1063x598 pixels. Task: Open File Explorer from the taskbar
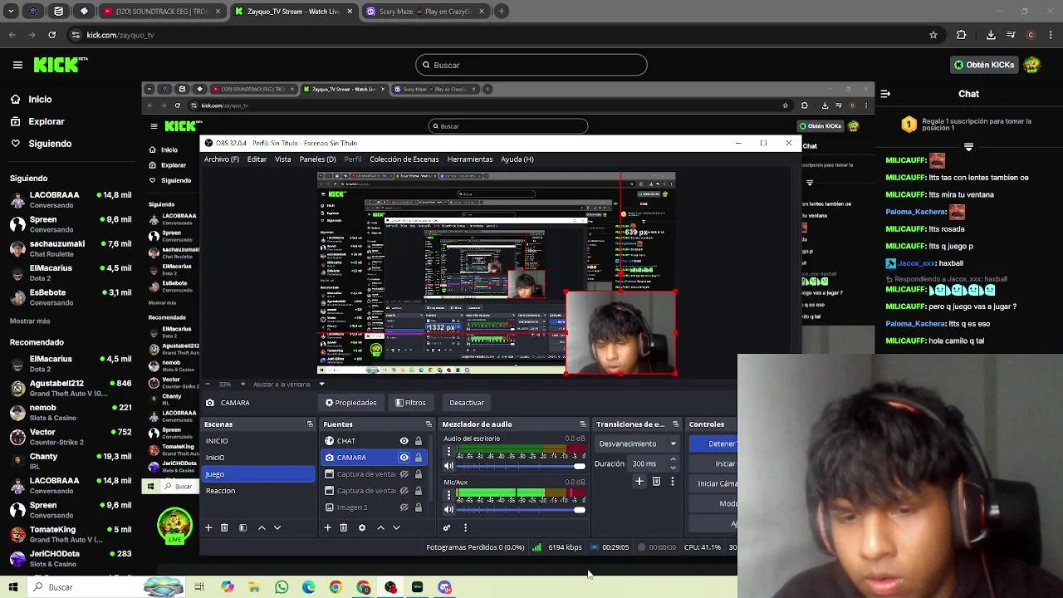(x=254, y=587)
